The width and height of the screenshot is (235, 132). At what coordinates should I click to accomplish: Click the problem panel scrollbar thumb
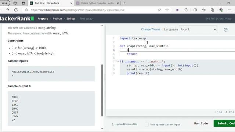(x=102, y=90)
